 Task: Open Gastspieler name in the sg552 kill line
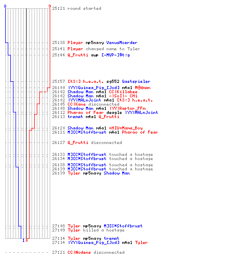[136, 81]
